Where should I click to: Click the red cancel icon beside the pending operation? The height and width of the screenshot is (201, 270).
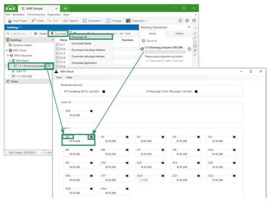click(189, 49)
